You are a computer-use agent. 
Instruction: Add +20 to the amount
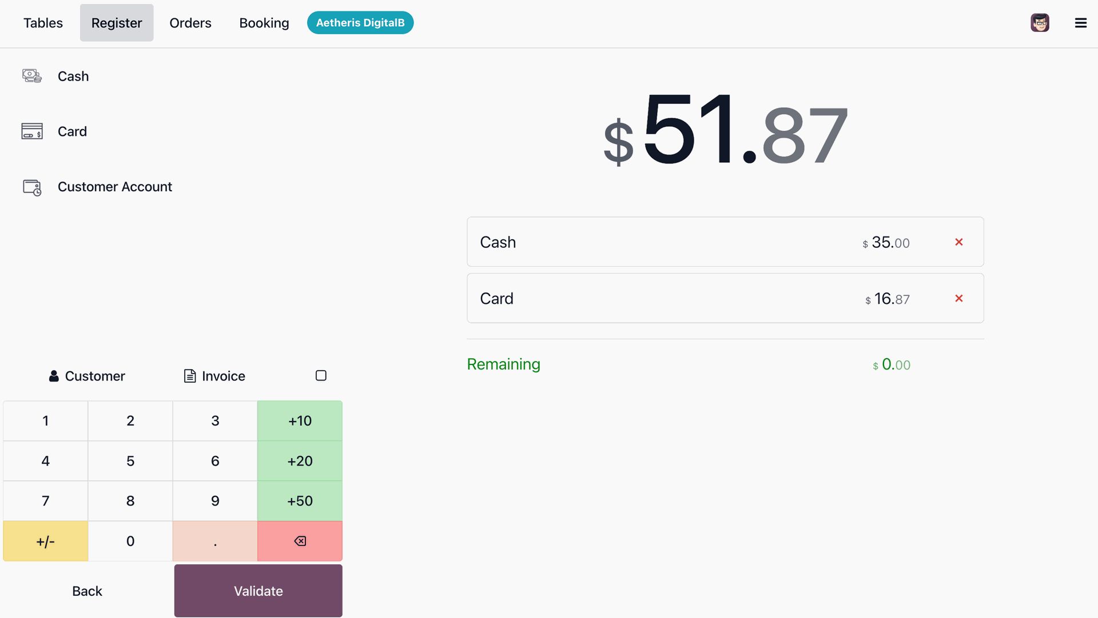pos(300,461)
